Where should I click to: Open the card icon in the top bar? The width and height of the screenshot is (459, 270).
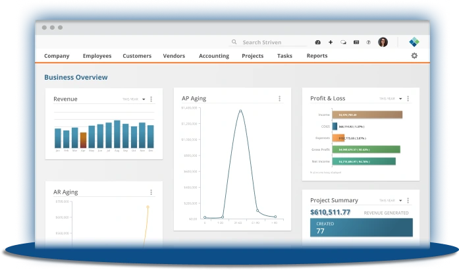pos(356,42)
